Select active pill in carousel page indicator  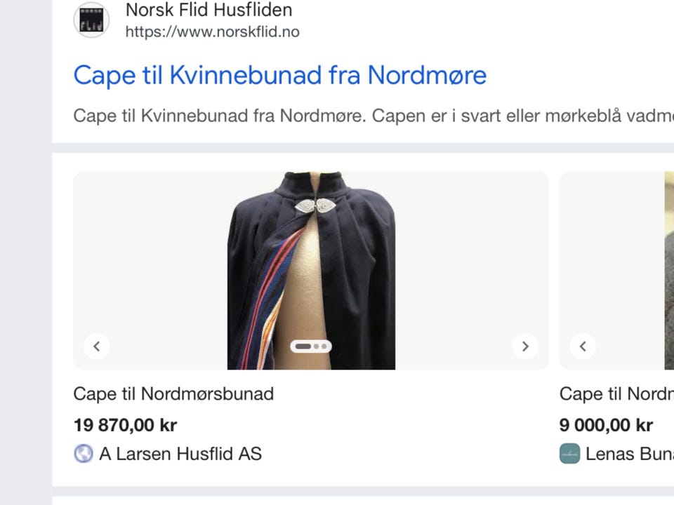click(x=303, y=346)
